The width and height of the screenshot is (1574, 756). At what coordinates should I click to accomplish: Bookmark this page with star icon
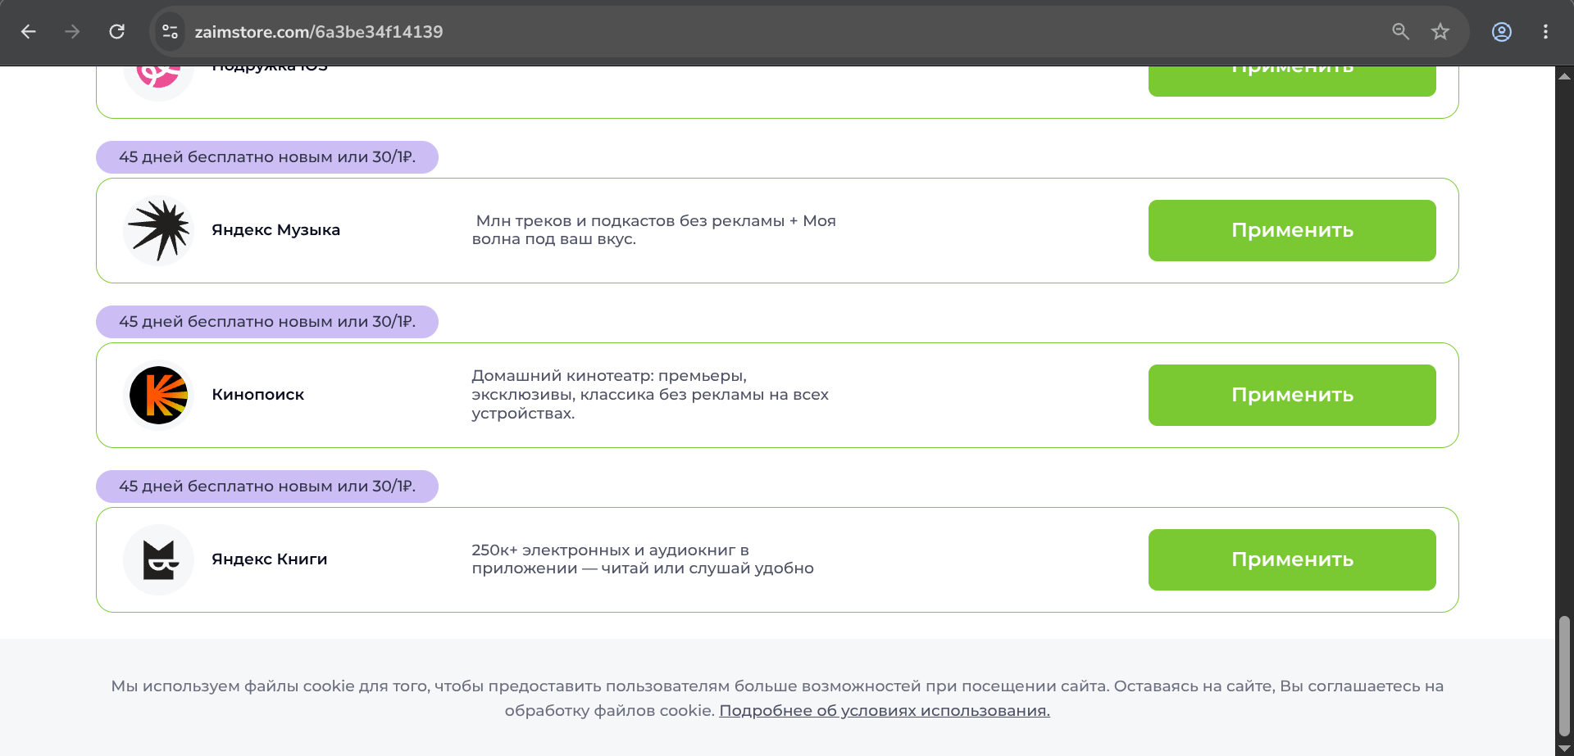1440,32
